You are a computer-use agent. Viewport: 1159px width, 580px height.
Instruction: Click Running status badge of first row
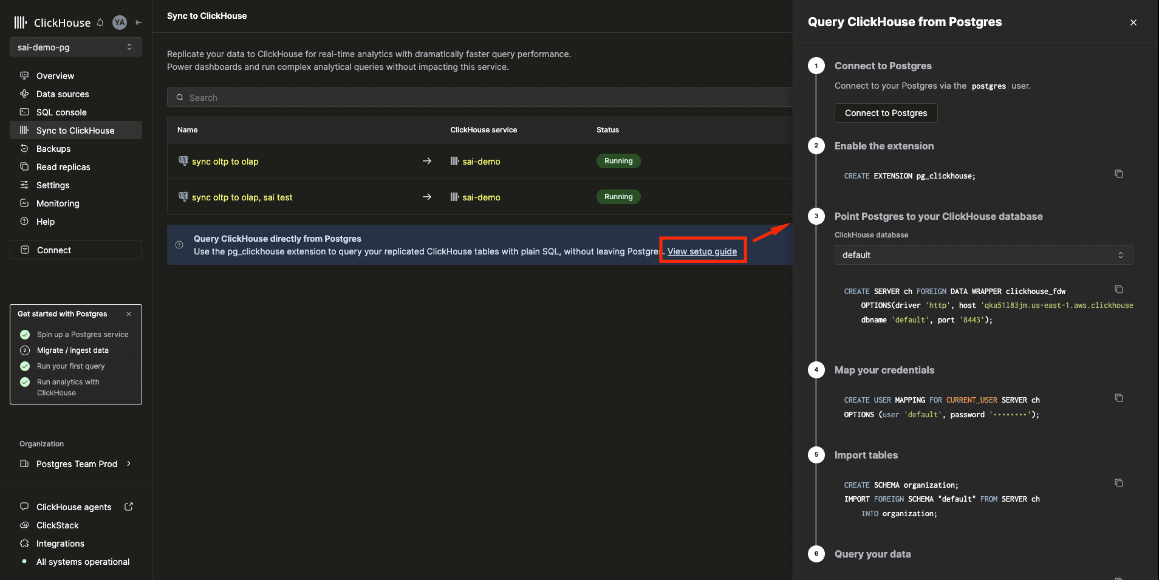tap(618, 161)
